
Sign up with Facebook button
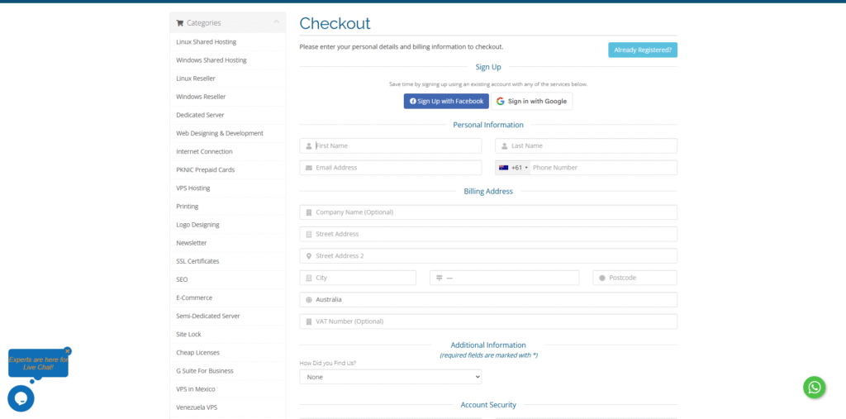click(446, 101)
